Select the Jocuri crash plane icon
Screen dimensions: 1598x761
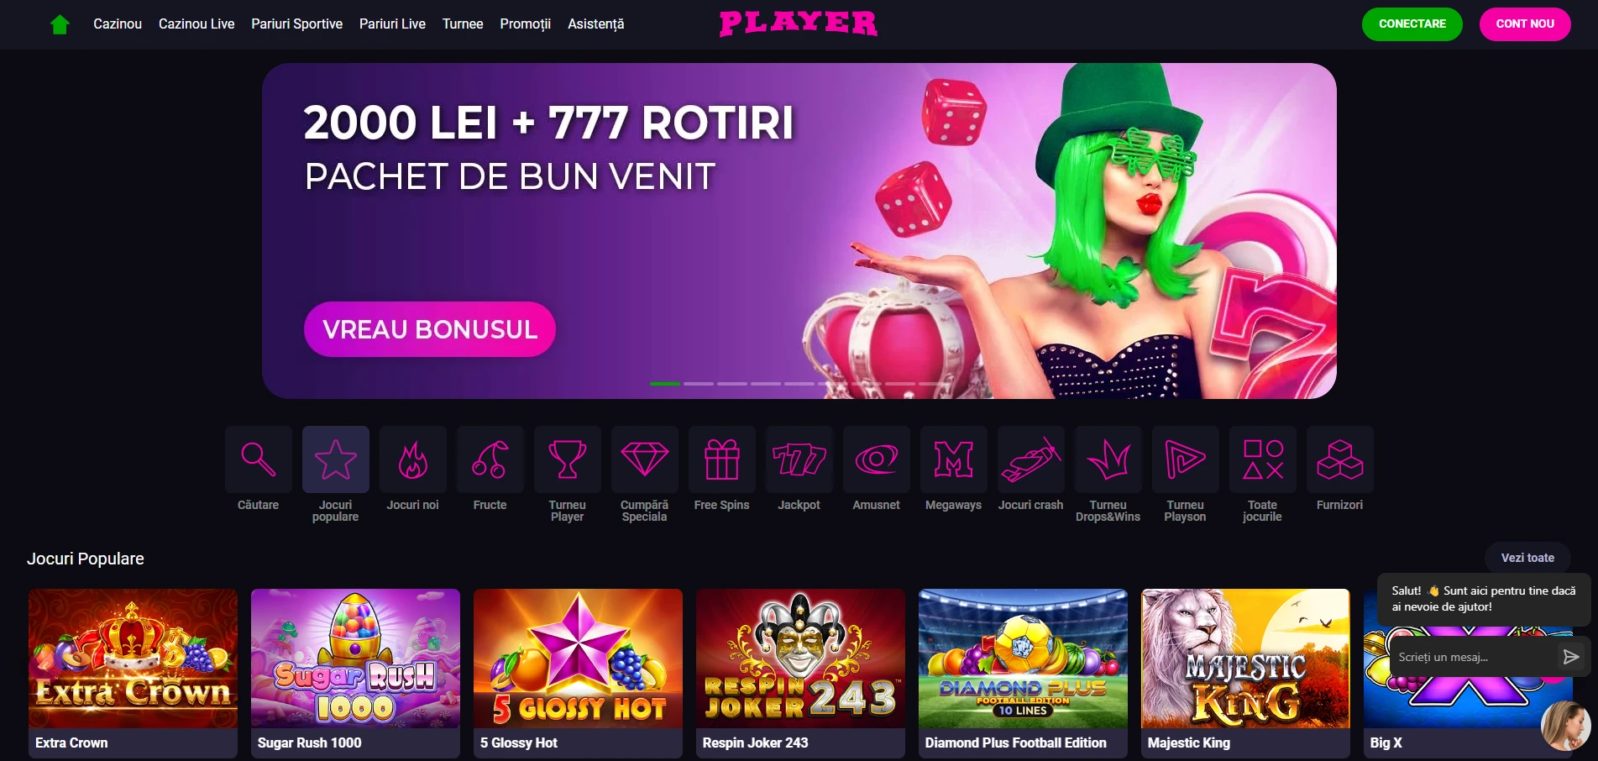coord(1031,459)
